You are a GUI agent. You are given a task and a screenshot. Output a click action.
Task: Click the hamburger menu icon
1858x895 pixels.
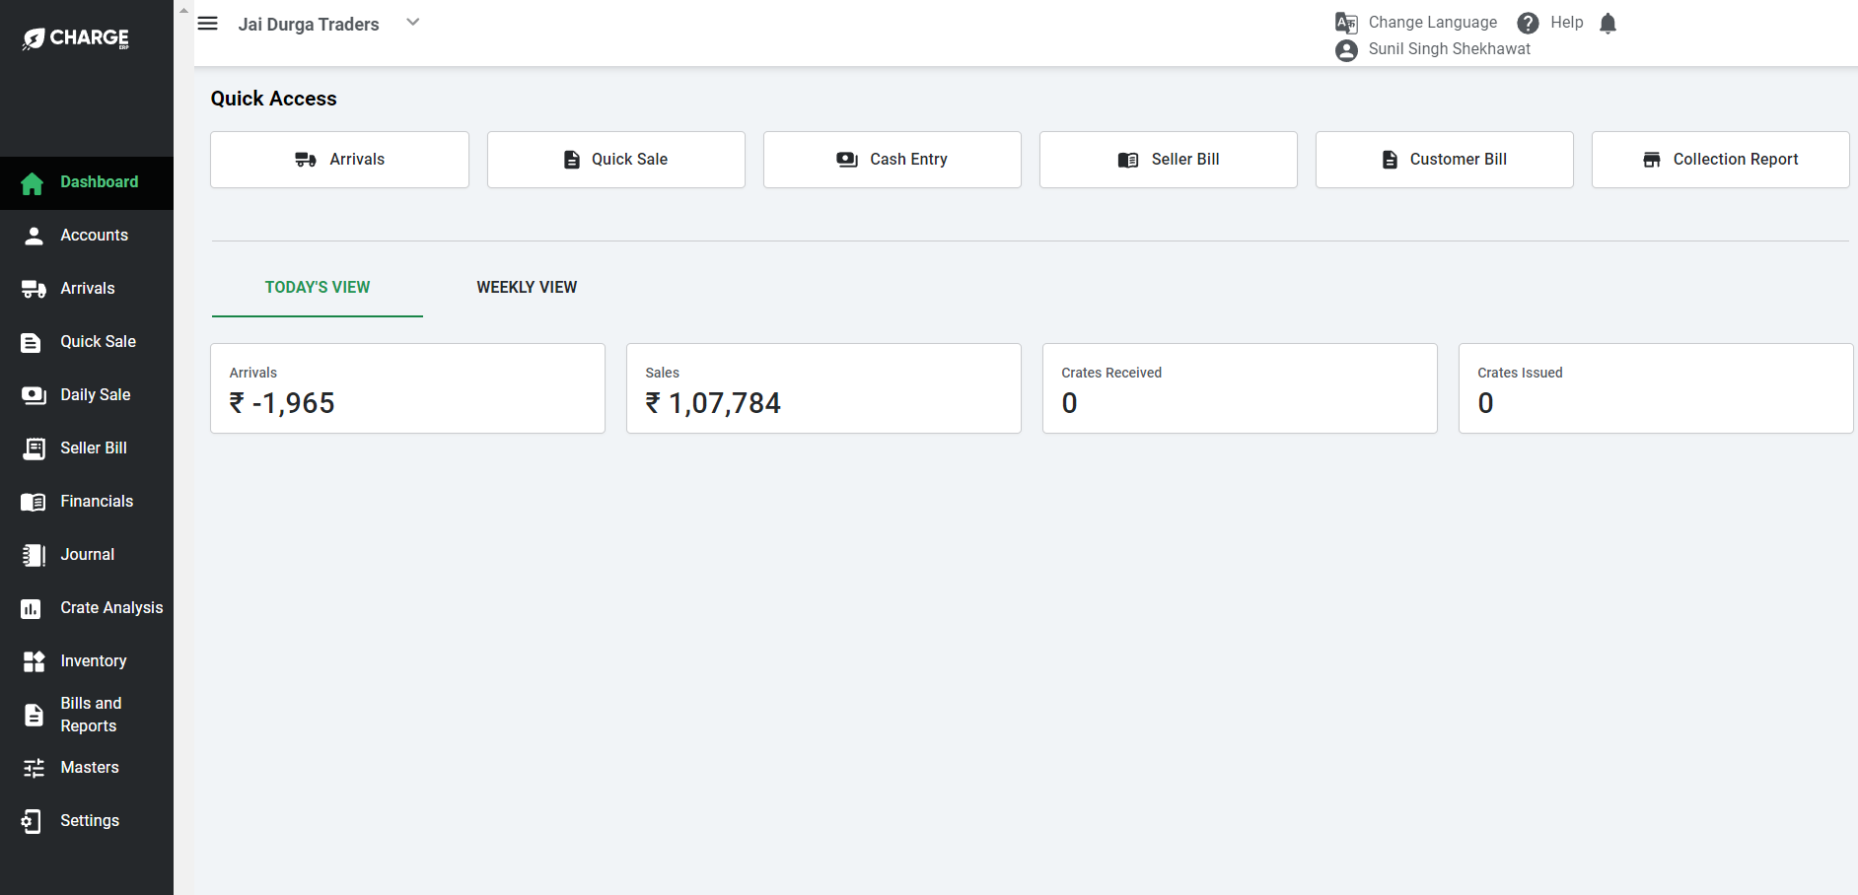(207, 24)
